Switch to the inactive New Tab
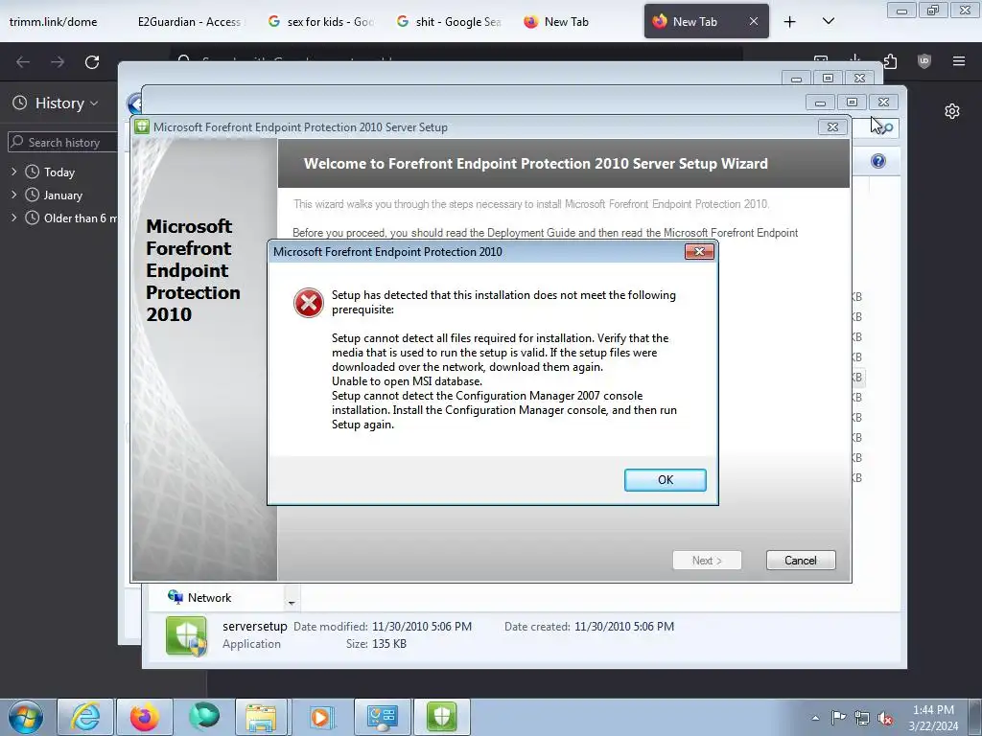982x736 pixels. (557, 22)
